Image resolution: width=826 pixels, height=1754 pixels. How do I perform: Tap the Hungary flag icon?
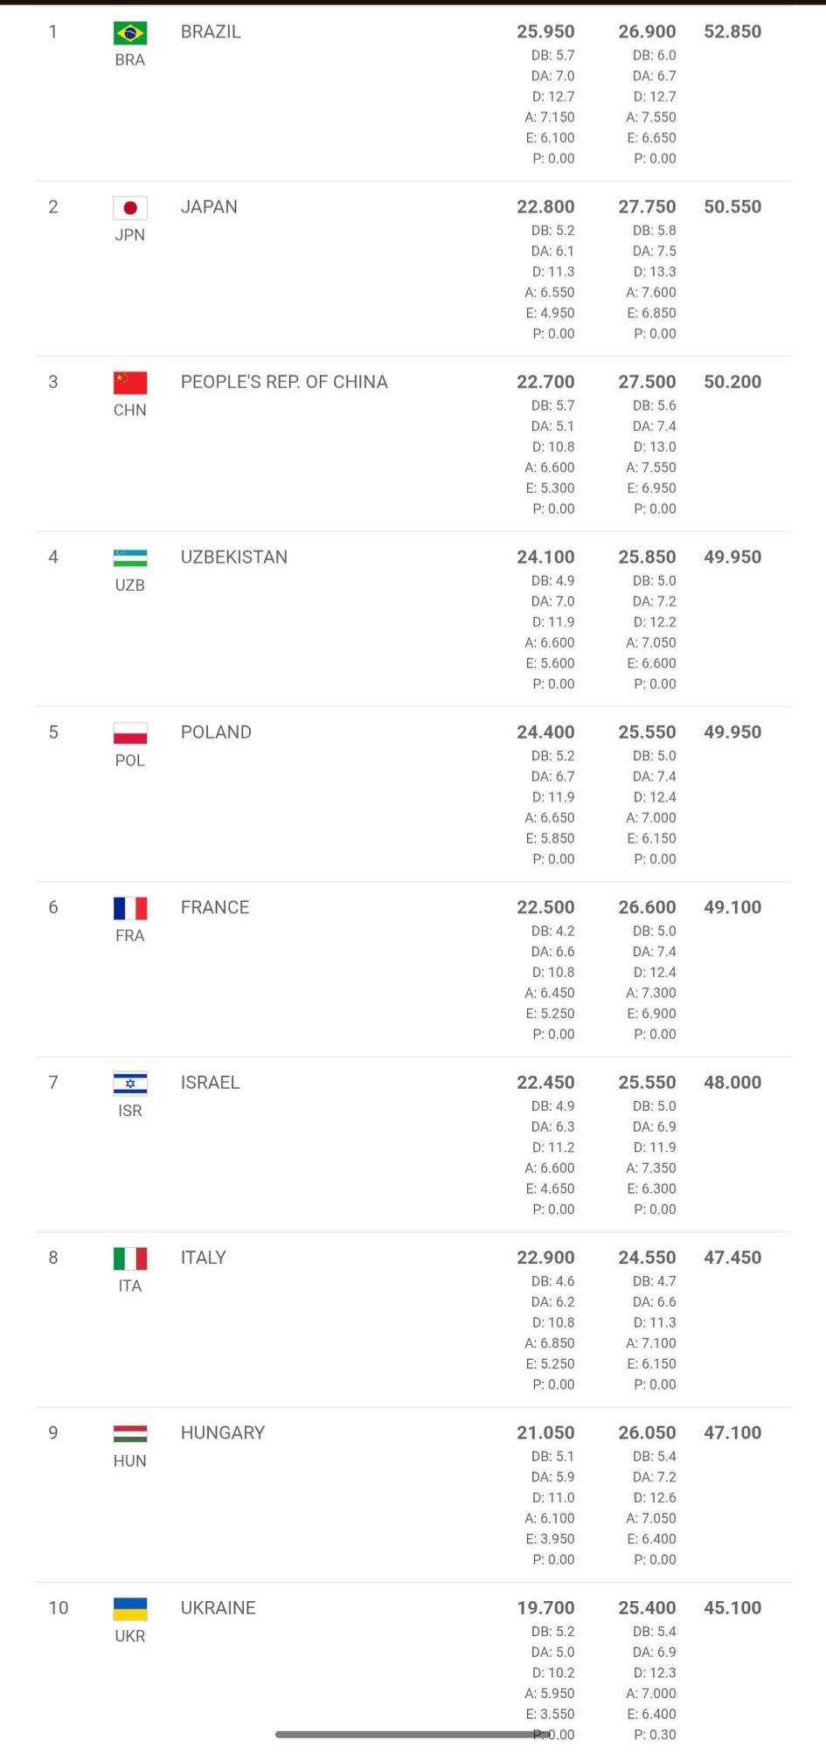point(130,1433)
